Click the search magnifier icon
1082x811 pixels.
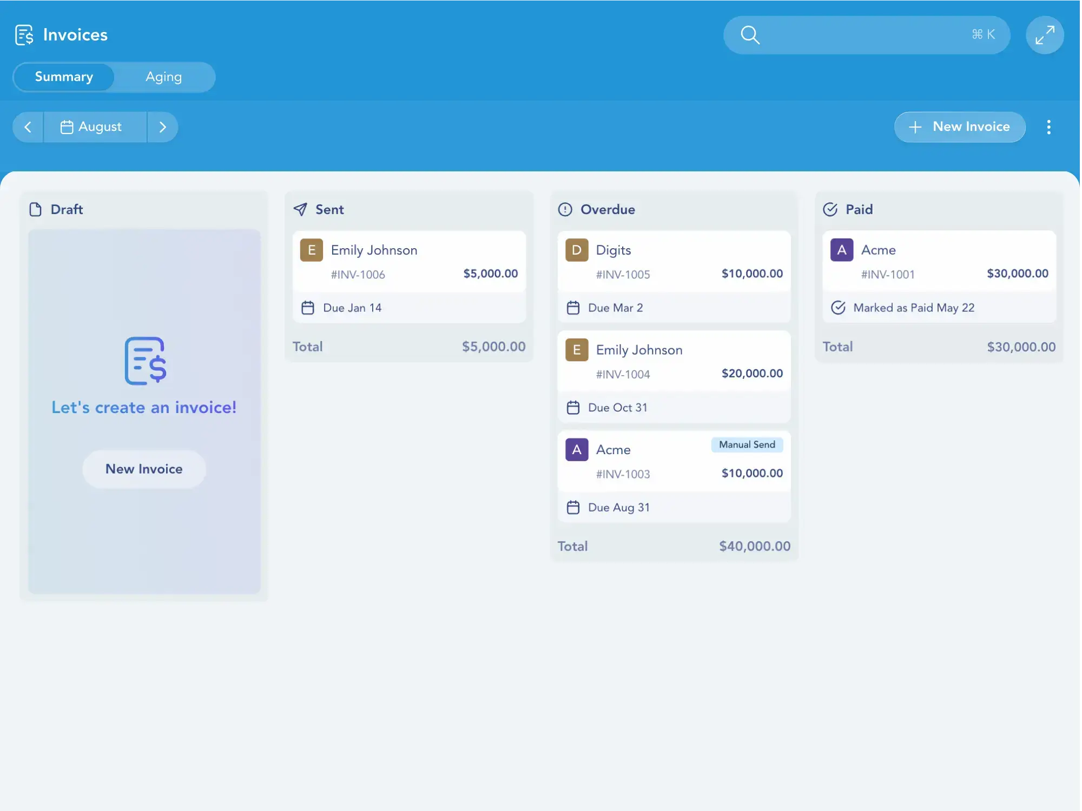click(x=750, y=35)
